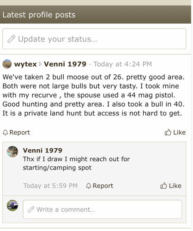Screen dimensions: 193x231
Task: Click the bell icon under wytex's post
Action: [5, 133]
